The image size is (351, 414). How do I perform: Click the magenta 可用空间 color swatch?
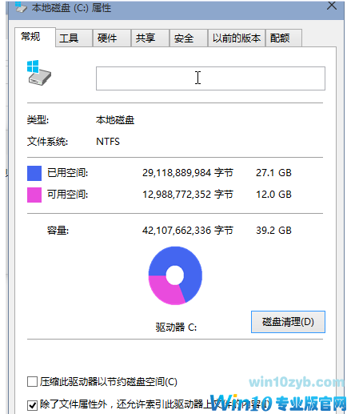coord(34,195)
